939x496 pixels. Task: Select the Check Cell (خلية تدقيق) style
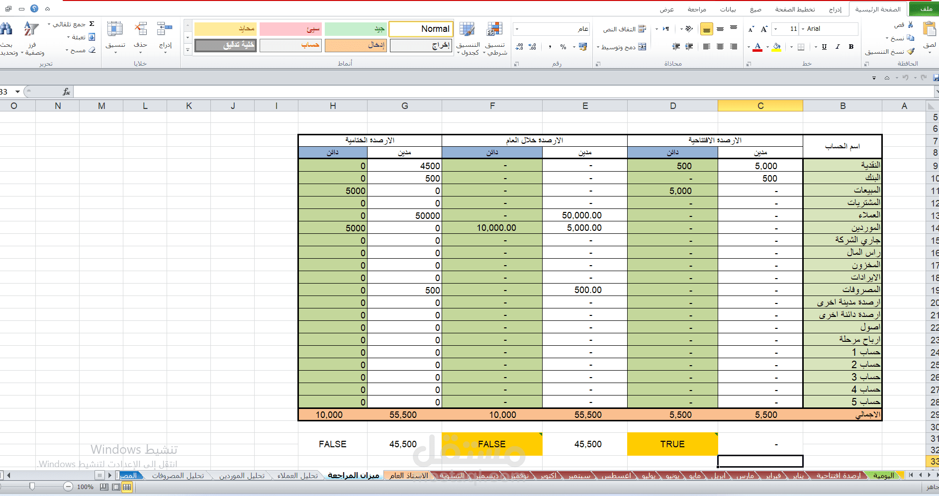tap(225, 45)
